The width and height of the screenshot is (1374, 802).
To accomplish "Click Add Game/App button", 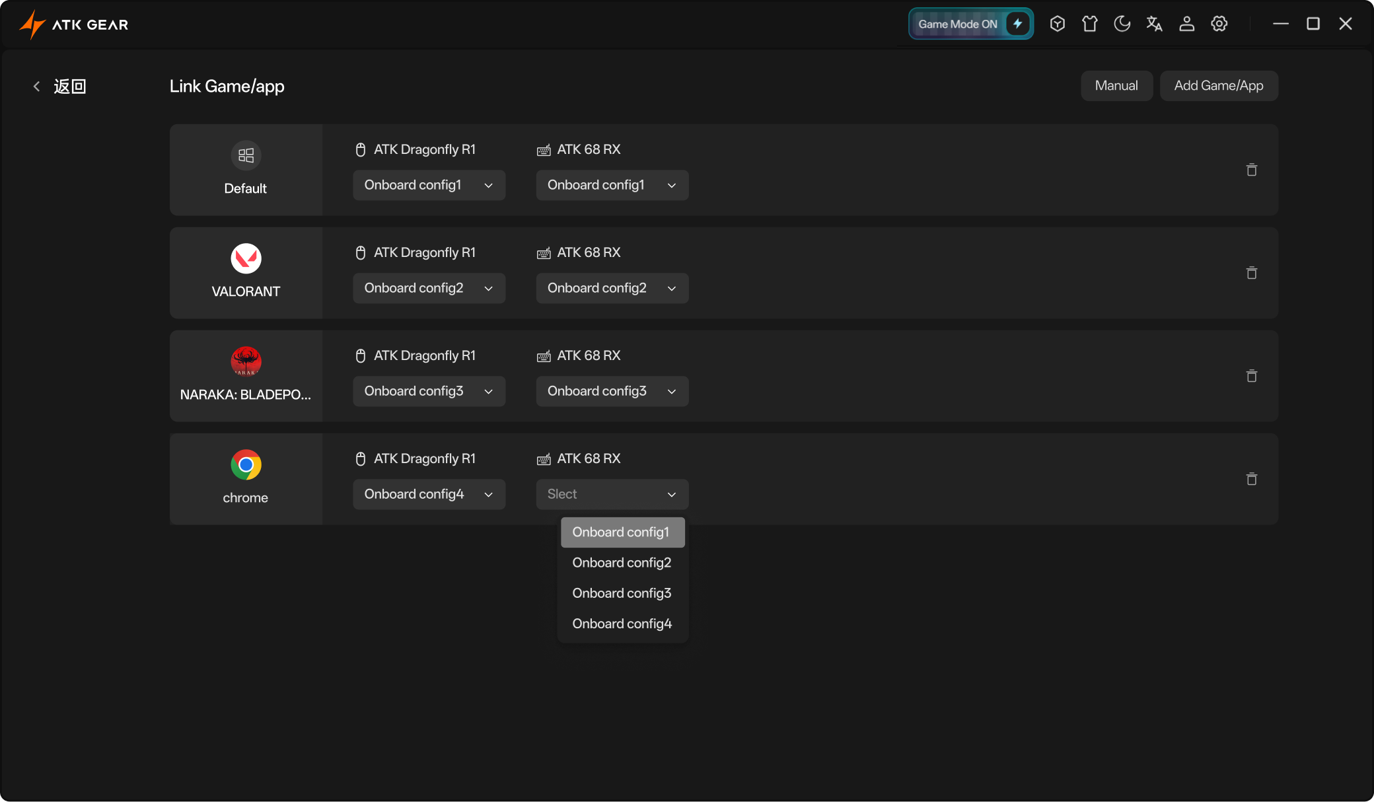I will pyautogui.click(x=1218, y=86).
